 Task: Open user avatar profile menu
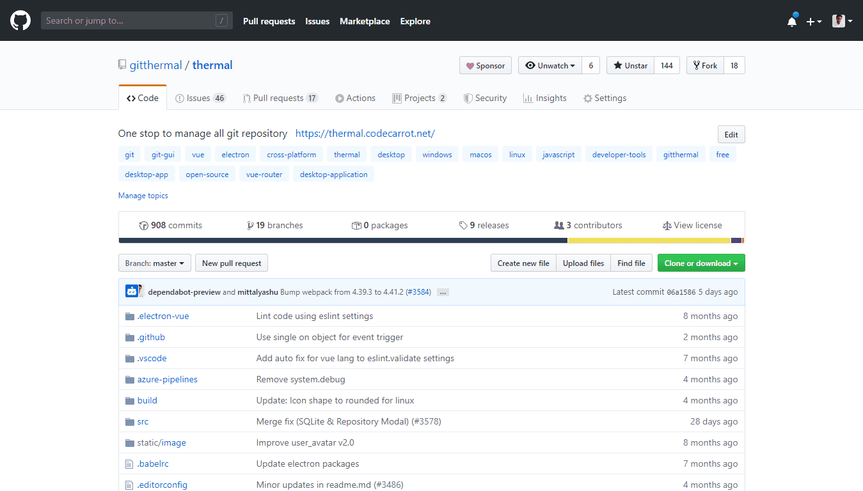coord(842,21)
